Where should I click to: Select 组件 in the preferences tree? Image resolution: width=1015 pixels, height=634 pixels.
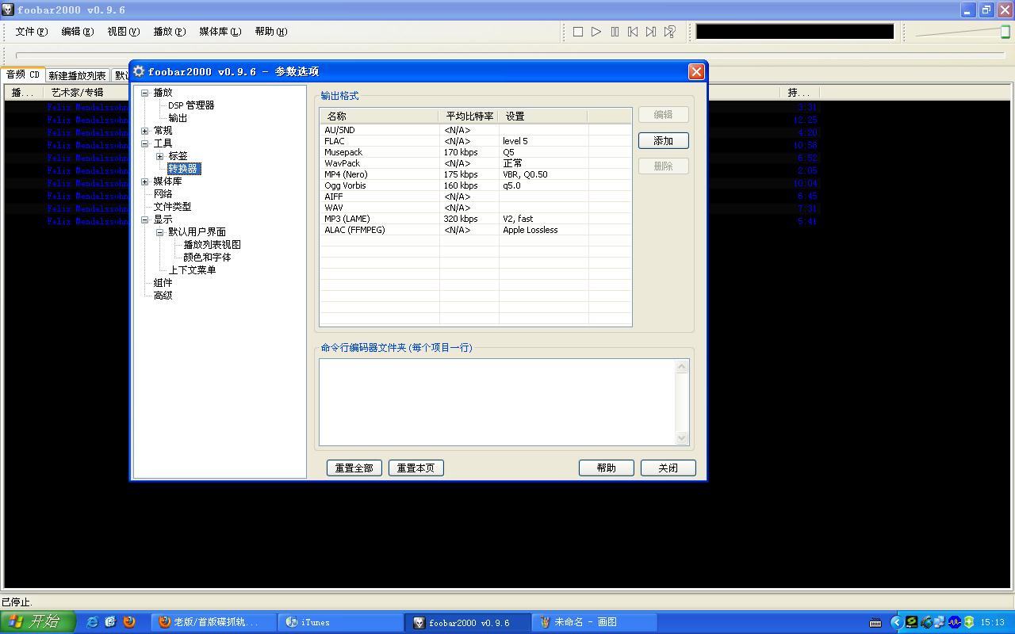pyautogui.click(x=163, y=283)
